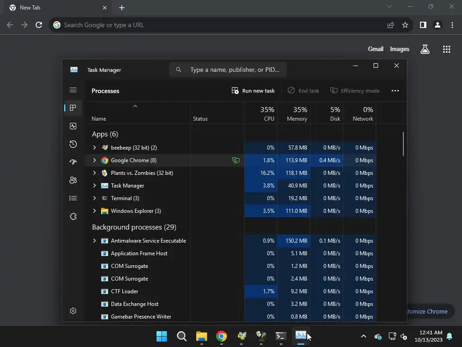Open the Gmail link
This screenshot has width=462, height=347.
pyautogui.click(x=376, y=49)
